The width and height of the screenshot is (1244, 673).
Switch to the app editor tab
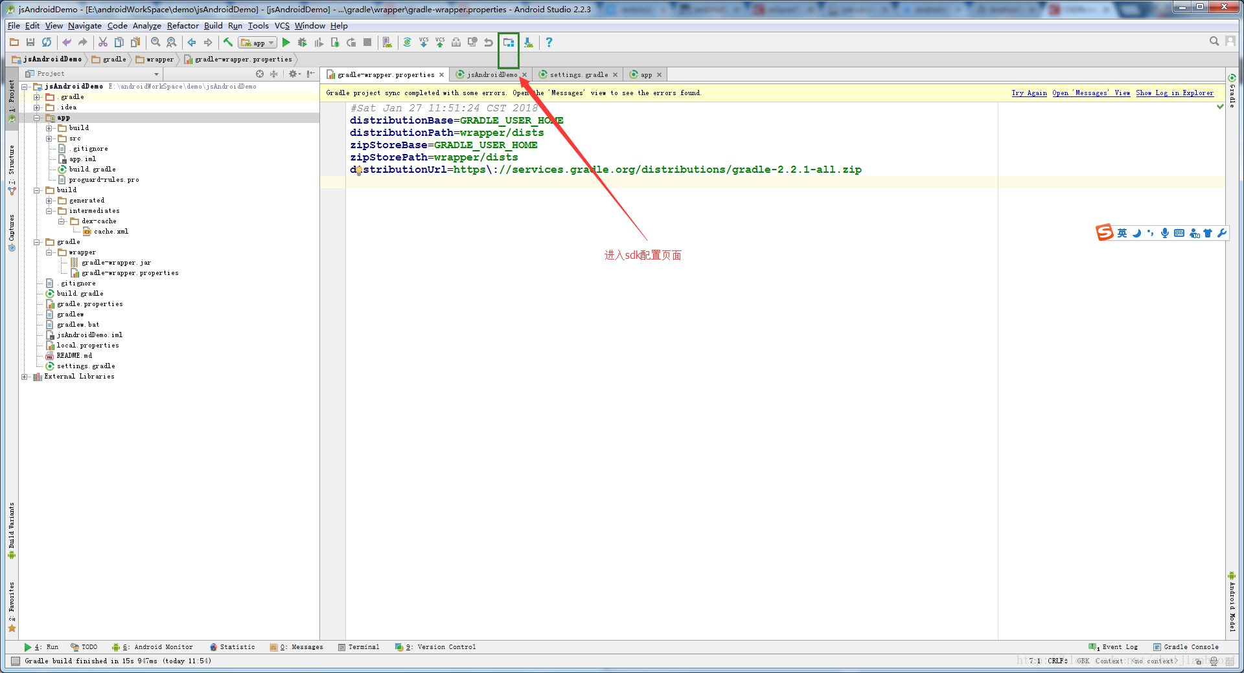click(646, 75)
